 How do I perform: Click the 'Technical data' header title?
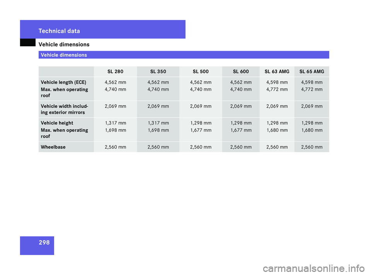point(59,31)
